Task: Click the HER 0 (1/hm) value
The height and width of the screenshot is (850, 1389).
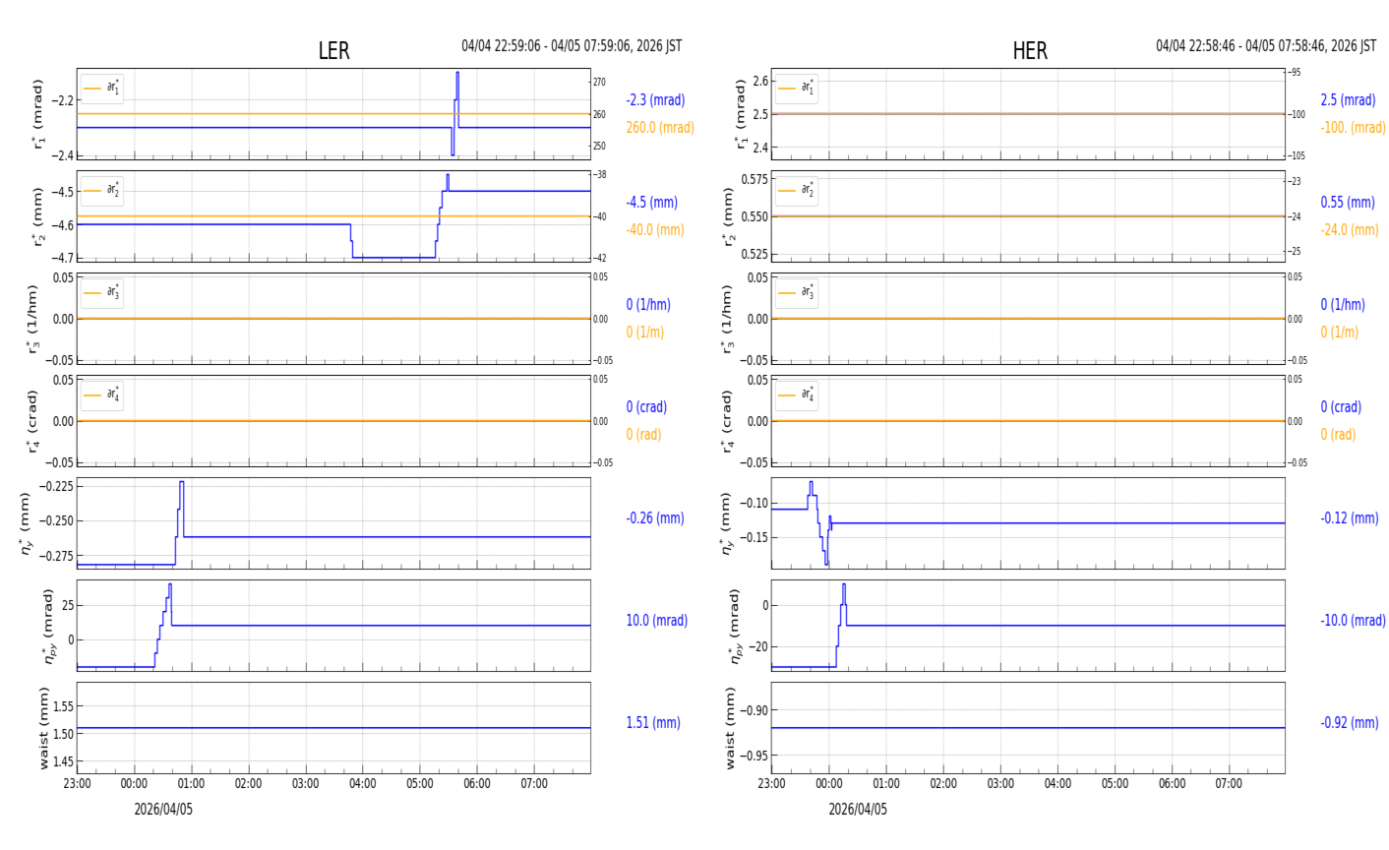Action: (1343, 305)
